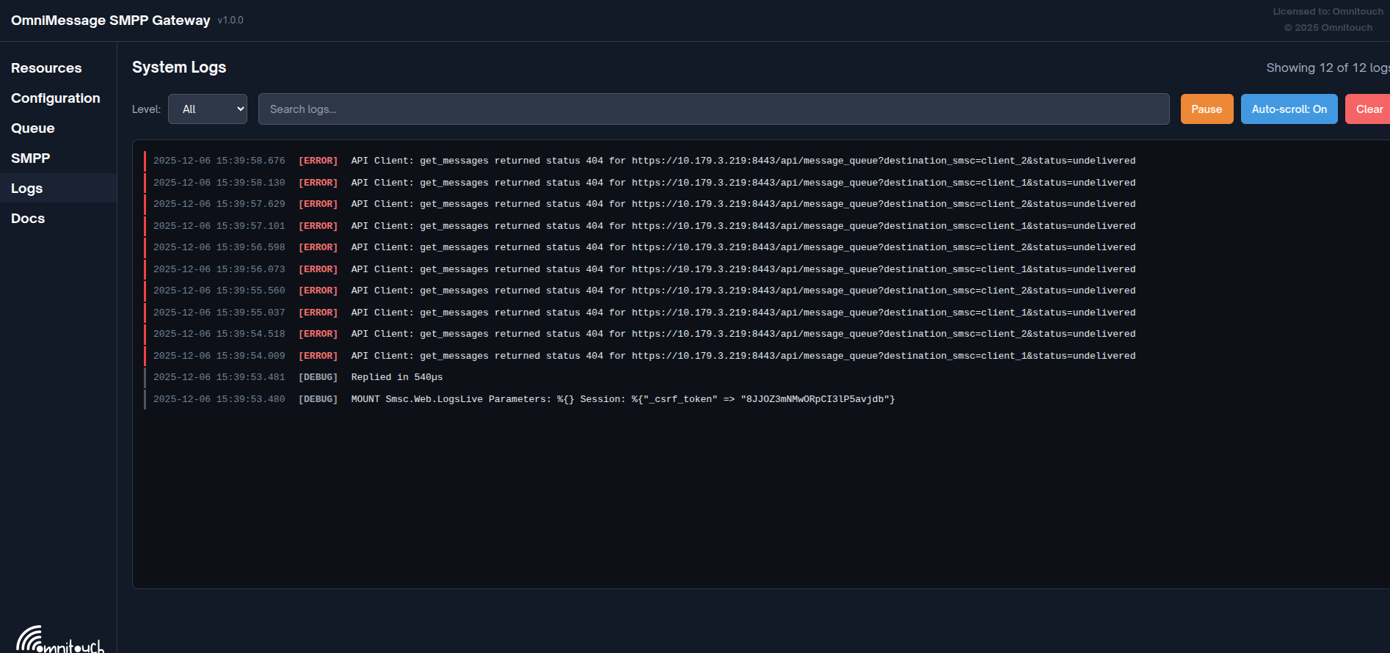Select the 'Replied in 540µs' debug log
Screen dimensions: 1390x653
coord(397,377)
